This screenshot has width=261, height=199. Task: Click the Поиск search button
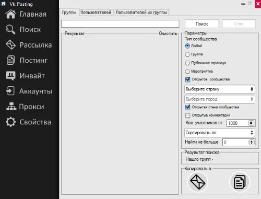click(202, 24)
